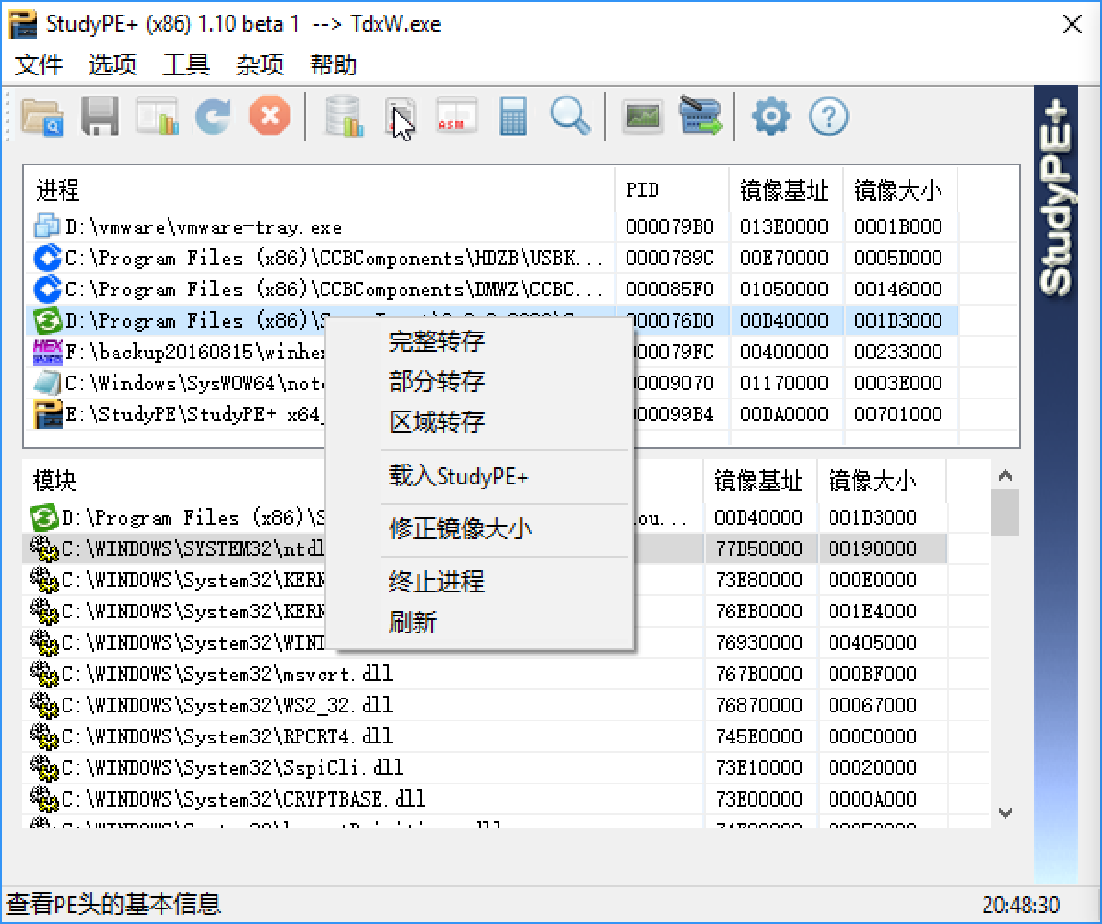
Task: Click image size value 00701000
Action: click(898, 414)
